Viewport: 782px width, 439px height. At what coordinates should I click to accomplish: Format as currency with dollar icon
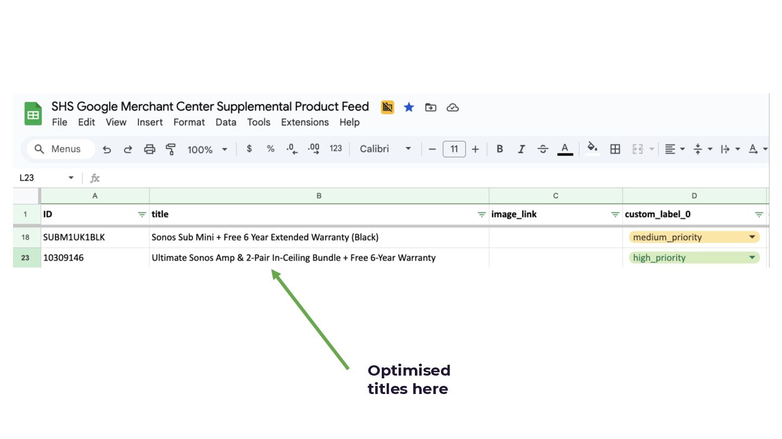(x=249, y=149)
